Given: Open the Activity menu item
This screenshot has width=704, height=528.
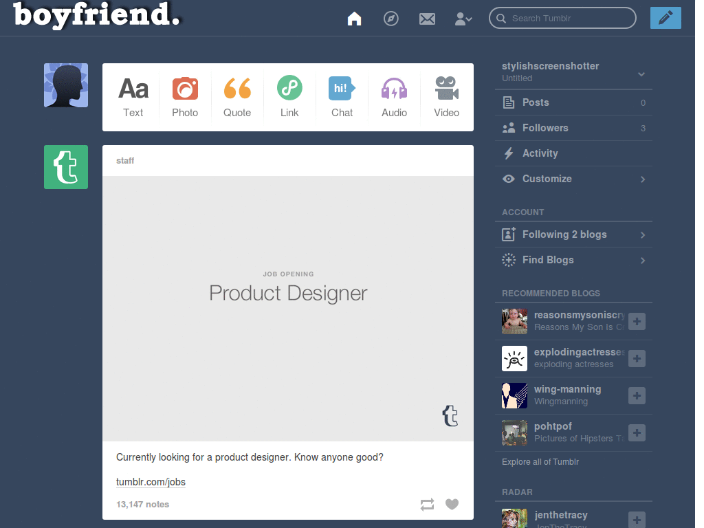Looking at the screenshot, I should (x=573, y=153).
